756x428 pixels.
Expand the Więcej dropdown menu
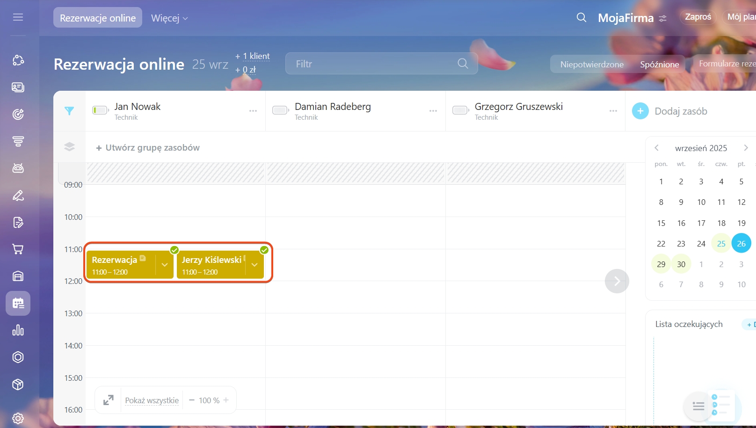pyautogui.click(x=169, y=18)
